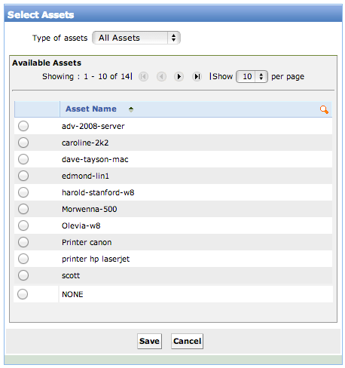Select the Morwenna-500 radio button
This screenshot has height=368, width=345.
coord(23,209)
